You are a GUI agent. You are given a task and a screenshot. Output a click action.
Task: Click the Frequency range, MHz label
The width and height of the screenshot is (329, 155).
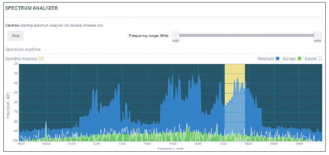pos(149,36)
